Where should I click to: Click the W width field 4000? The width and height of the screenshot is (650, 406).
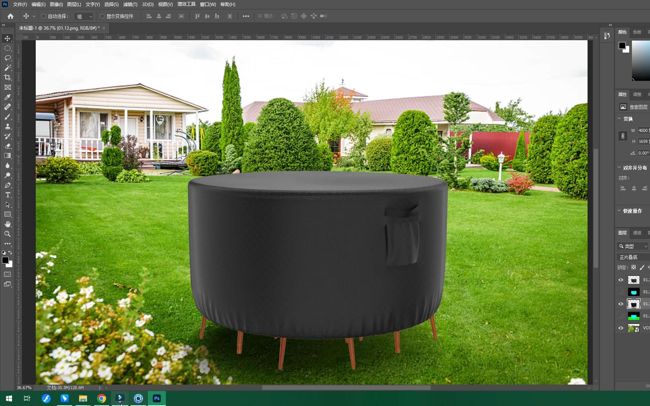[x=644, y=130]
